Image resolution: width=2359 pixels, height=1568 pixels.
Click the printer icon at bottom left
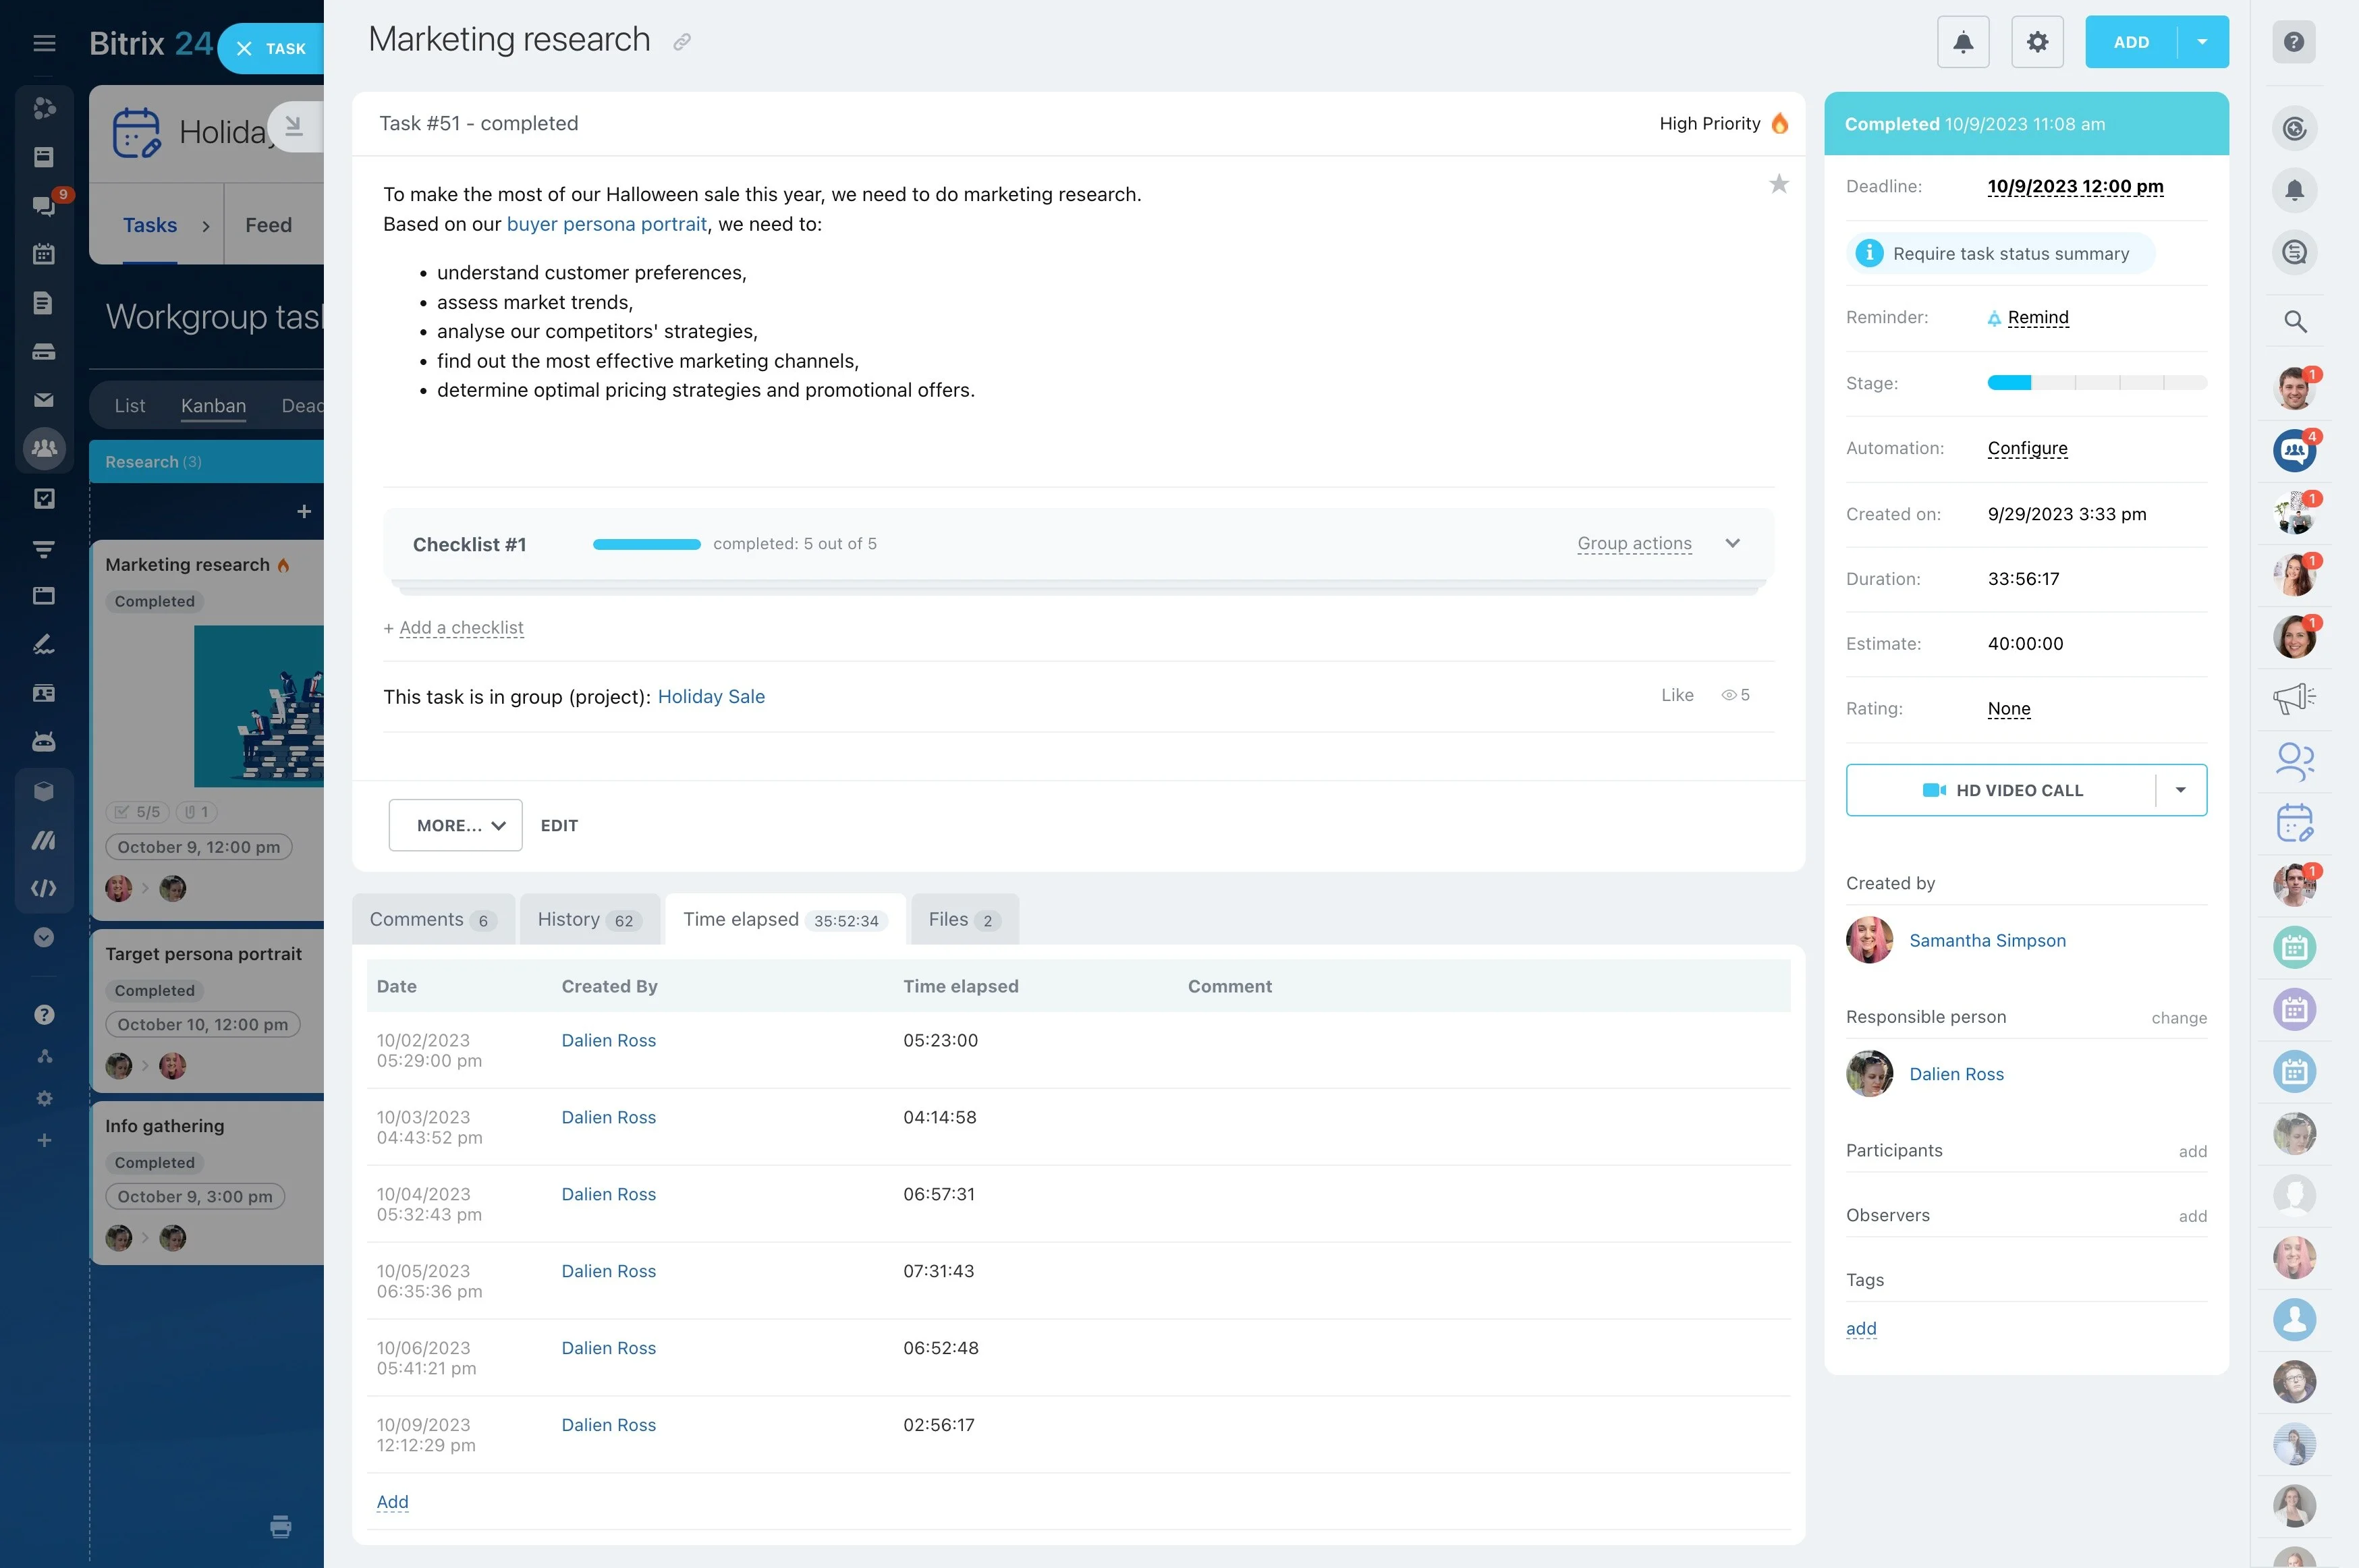[281, 1526]
